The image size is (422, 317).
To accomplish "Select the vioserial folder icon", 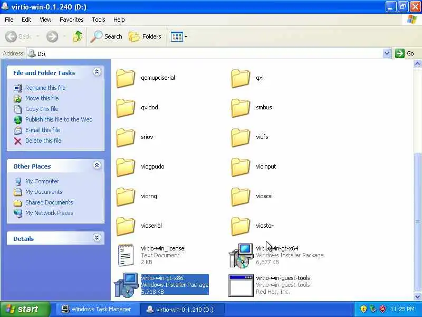I will (126, 226).
